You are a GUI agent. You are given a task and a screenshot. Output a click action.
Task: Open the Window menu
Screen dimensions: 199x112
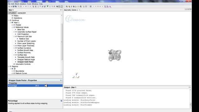tap(35, 4)
